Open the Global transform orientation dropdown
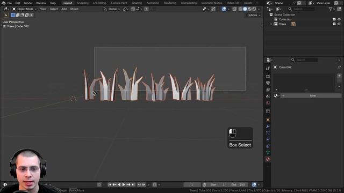 112,9
